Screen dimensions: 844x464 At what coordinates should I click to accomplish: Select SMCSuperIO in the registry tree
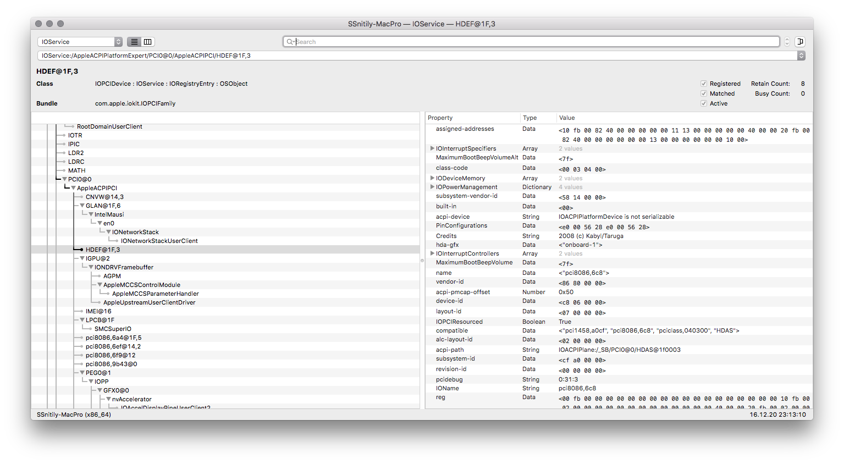pos(113,329)
